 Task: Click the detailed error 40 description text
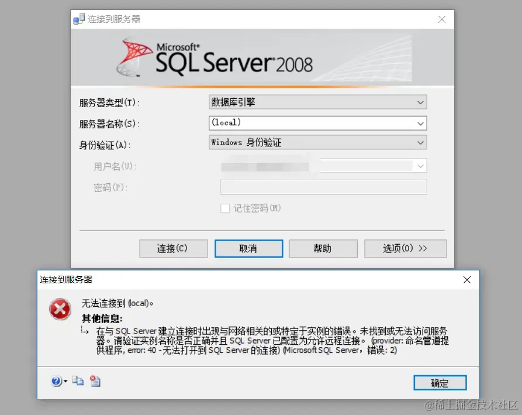pos(272,341)
